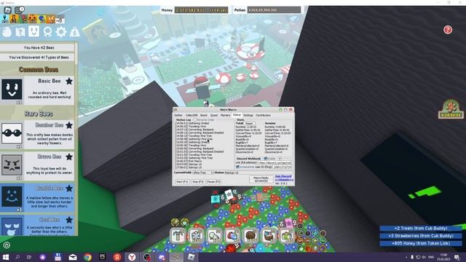
Task: Click the User ID (Ping) field
Action: tap(283, 167)
